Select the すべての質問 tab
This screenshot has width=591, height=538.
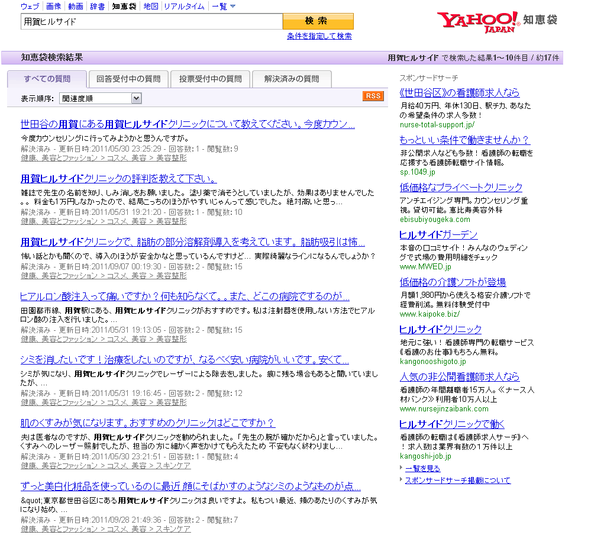[x=47, y=79]
